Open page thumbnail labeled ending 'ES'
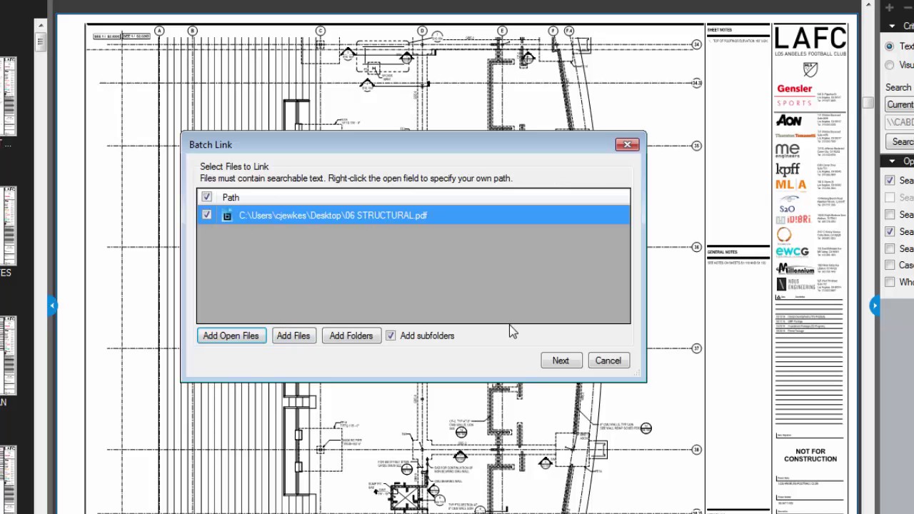Image resolution: width=914 pixels, height=514 pixels. click(9, 227)
